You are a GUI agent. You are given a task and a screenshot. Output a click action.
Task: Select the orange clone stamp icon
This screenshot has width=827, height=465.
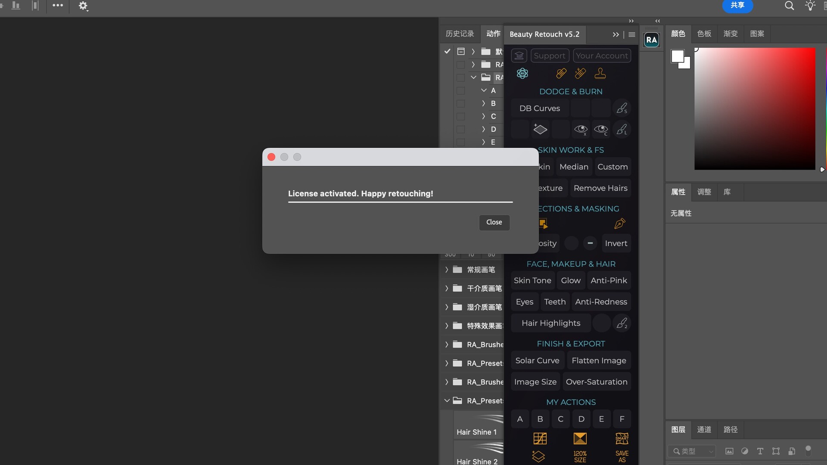pyautogui.click(x=600, y=74)
